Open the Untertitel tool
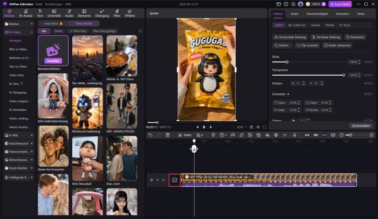This screenshot has height=219, width=378. (x=54, y=13)
